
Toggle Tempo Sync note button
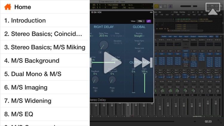(139, 44)
